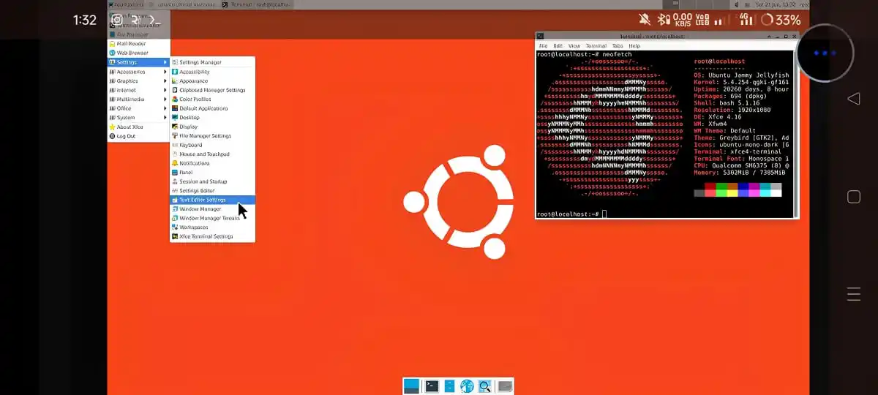Open Display settings entry
The image size is (878, 395).
click(212, 127)
